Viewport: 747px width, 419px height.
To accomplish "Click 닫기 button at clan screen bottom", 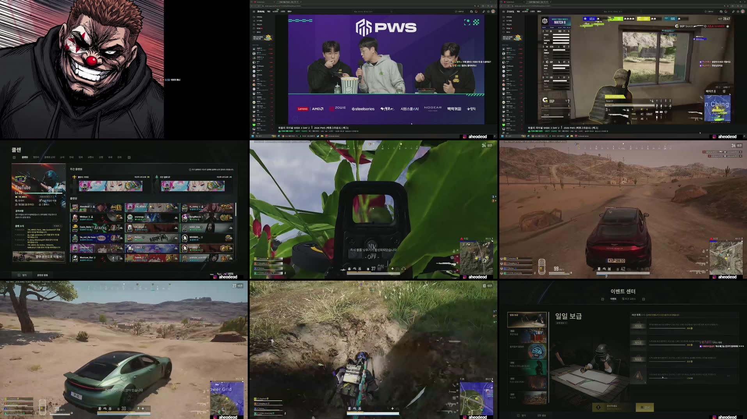I will tap(23, 275).
